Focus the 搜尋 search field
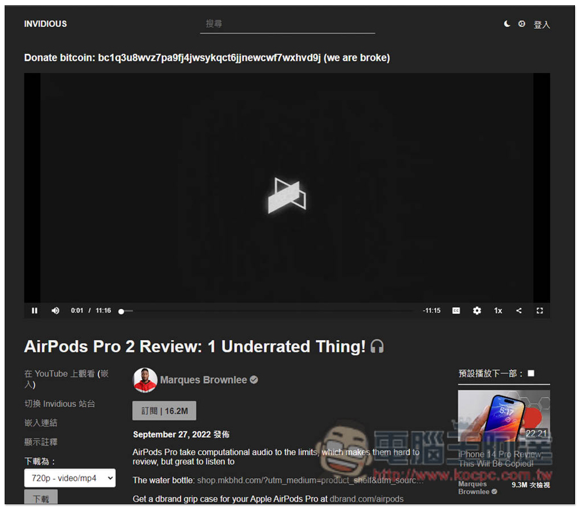Image resolution: width=579 pixels, height=510 pixels. click(x=288, y=24)
